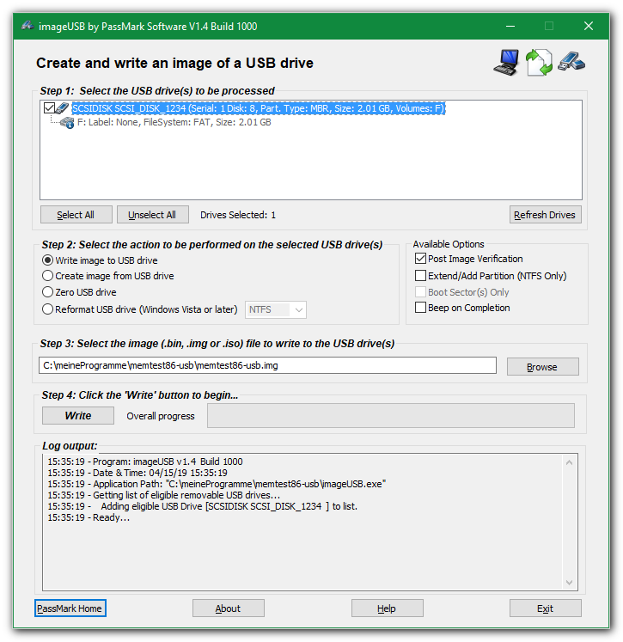Open the NTFS file system dropdown

(x=276, y=310)
